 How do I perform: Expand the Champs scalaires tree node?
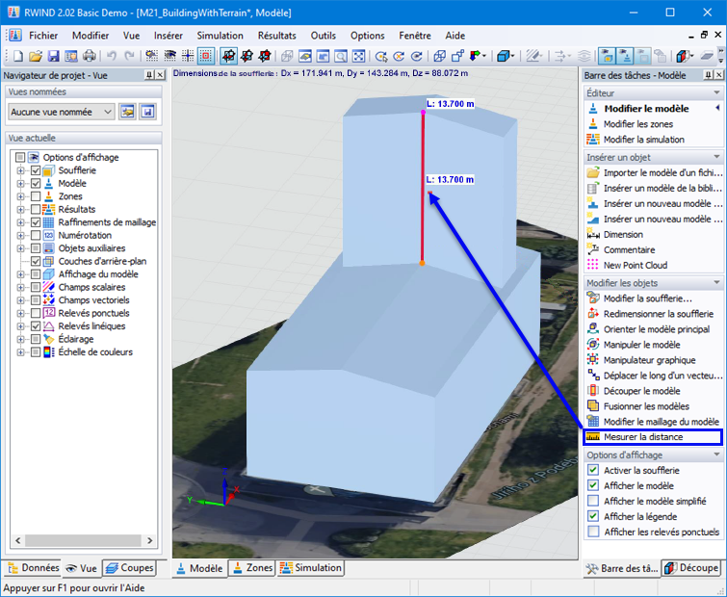tap(20, 287)
